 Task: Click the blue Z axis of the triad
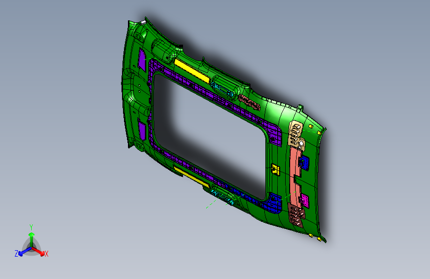click(24, 252)
